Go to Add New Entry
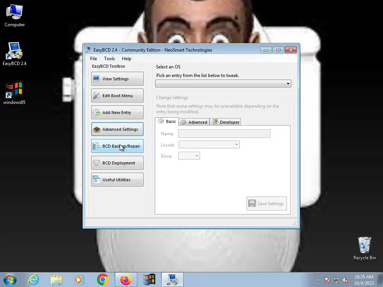 click(x=117, y=112)
